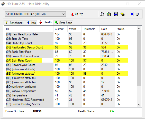The width and height of the screenshot is (145, 119).
Task: Click the copy to clipboard icon
Action: click(x=102, y=14)
